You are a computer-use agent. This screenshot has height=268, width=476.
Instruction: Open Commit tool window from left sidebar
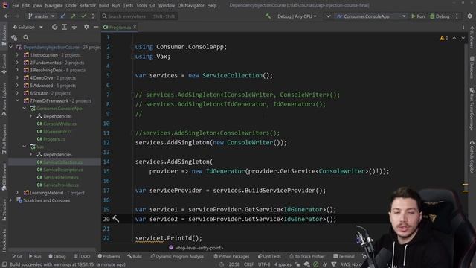[4, 64]
